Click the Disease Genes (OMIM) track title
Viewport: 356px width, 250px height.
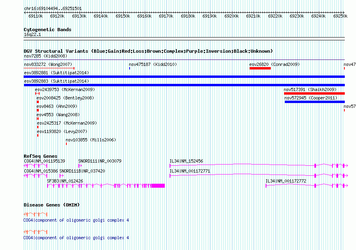click(x=52, y=205)
